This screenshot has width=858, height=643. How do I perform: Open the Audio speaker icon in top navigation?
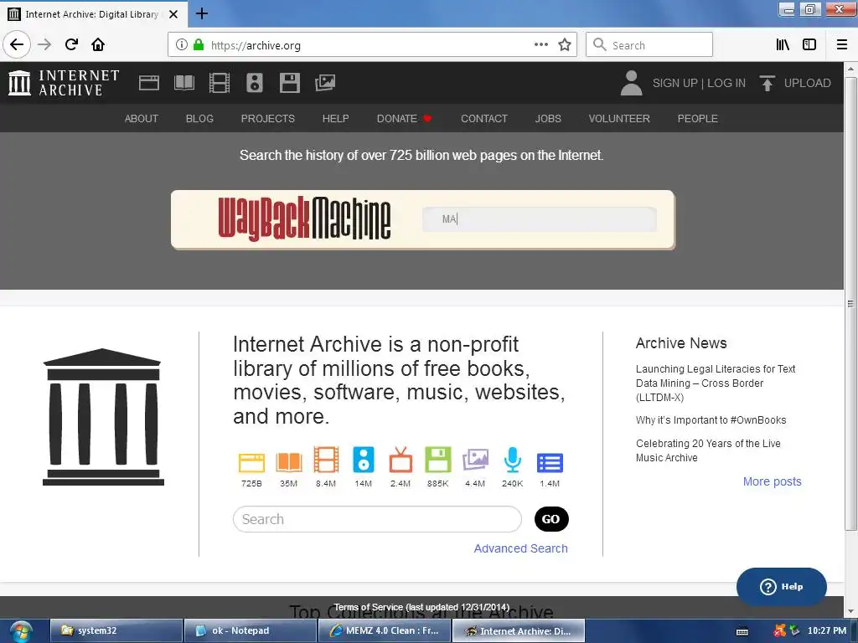coord(255,83)
